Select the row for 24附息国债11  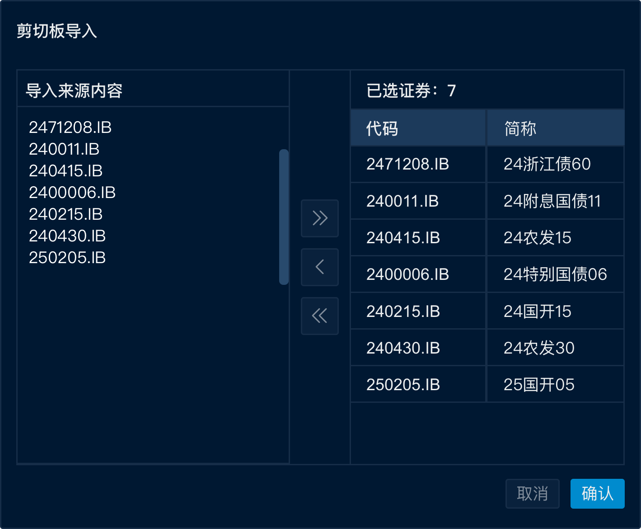coord(487,201)
